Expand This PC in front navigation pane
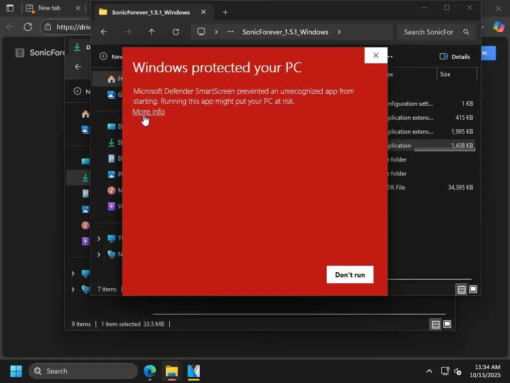 coord(99,239)
